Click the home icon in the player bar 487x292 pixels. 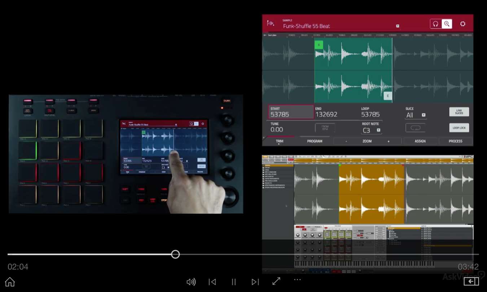(x=10, y=282)
